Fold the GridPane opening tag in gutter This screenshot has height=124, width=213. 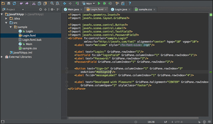(67, 38)
